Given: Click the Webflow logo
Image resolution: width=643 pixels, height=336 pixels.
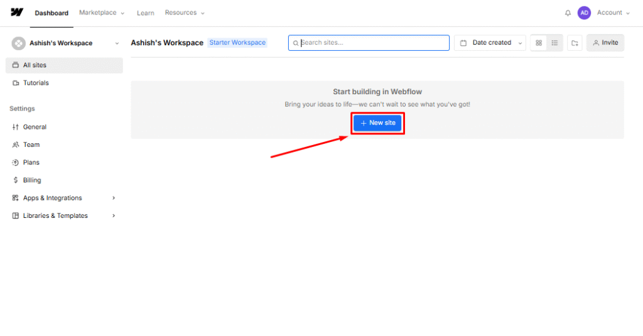Looking at the screenshot, I should point(17,13).
